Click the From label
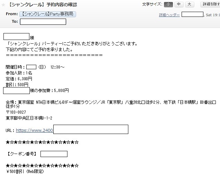This screenshot has width=220, height=176. click(x=12, y=14)
